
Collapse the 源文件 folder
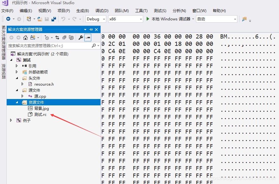pos(17,90)
